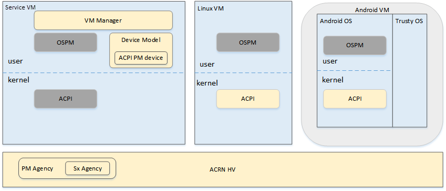
Task: Click the Android OS label
Action: [336, 21]
